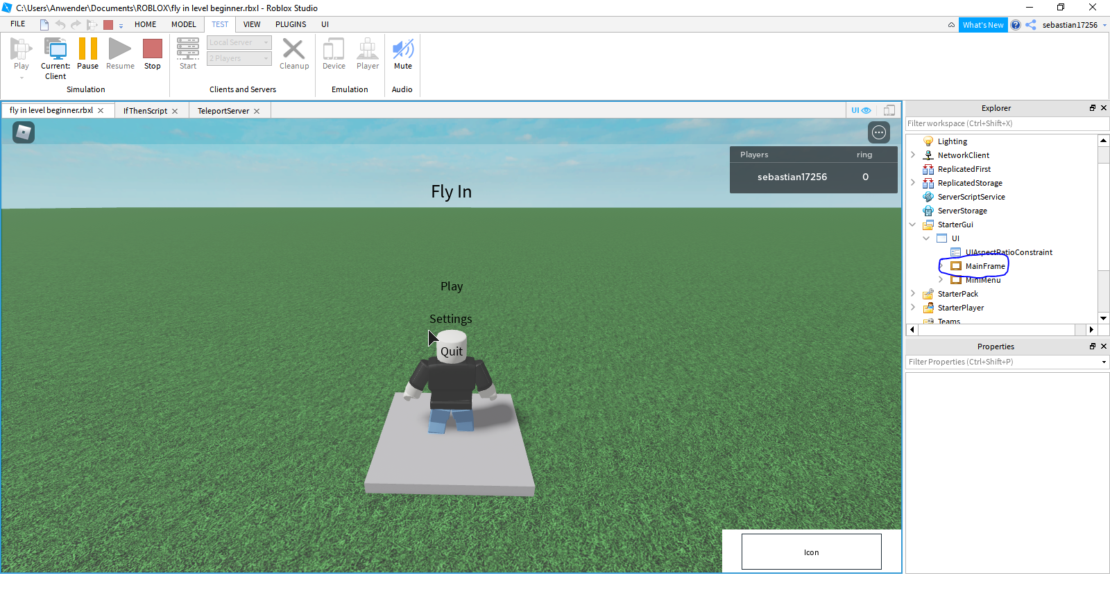This screenshot has width=1110, height=596.
Task: Click the Filter workspace search field
Action: (1007, 123)
